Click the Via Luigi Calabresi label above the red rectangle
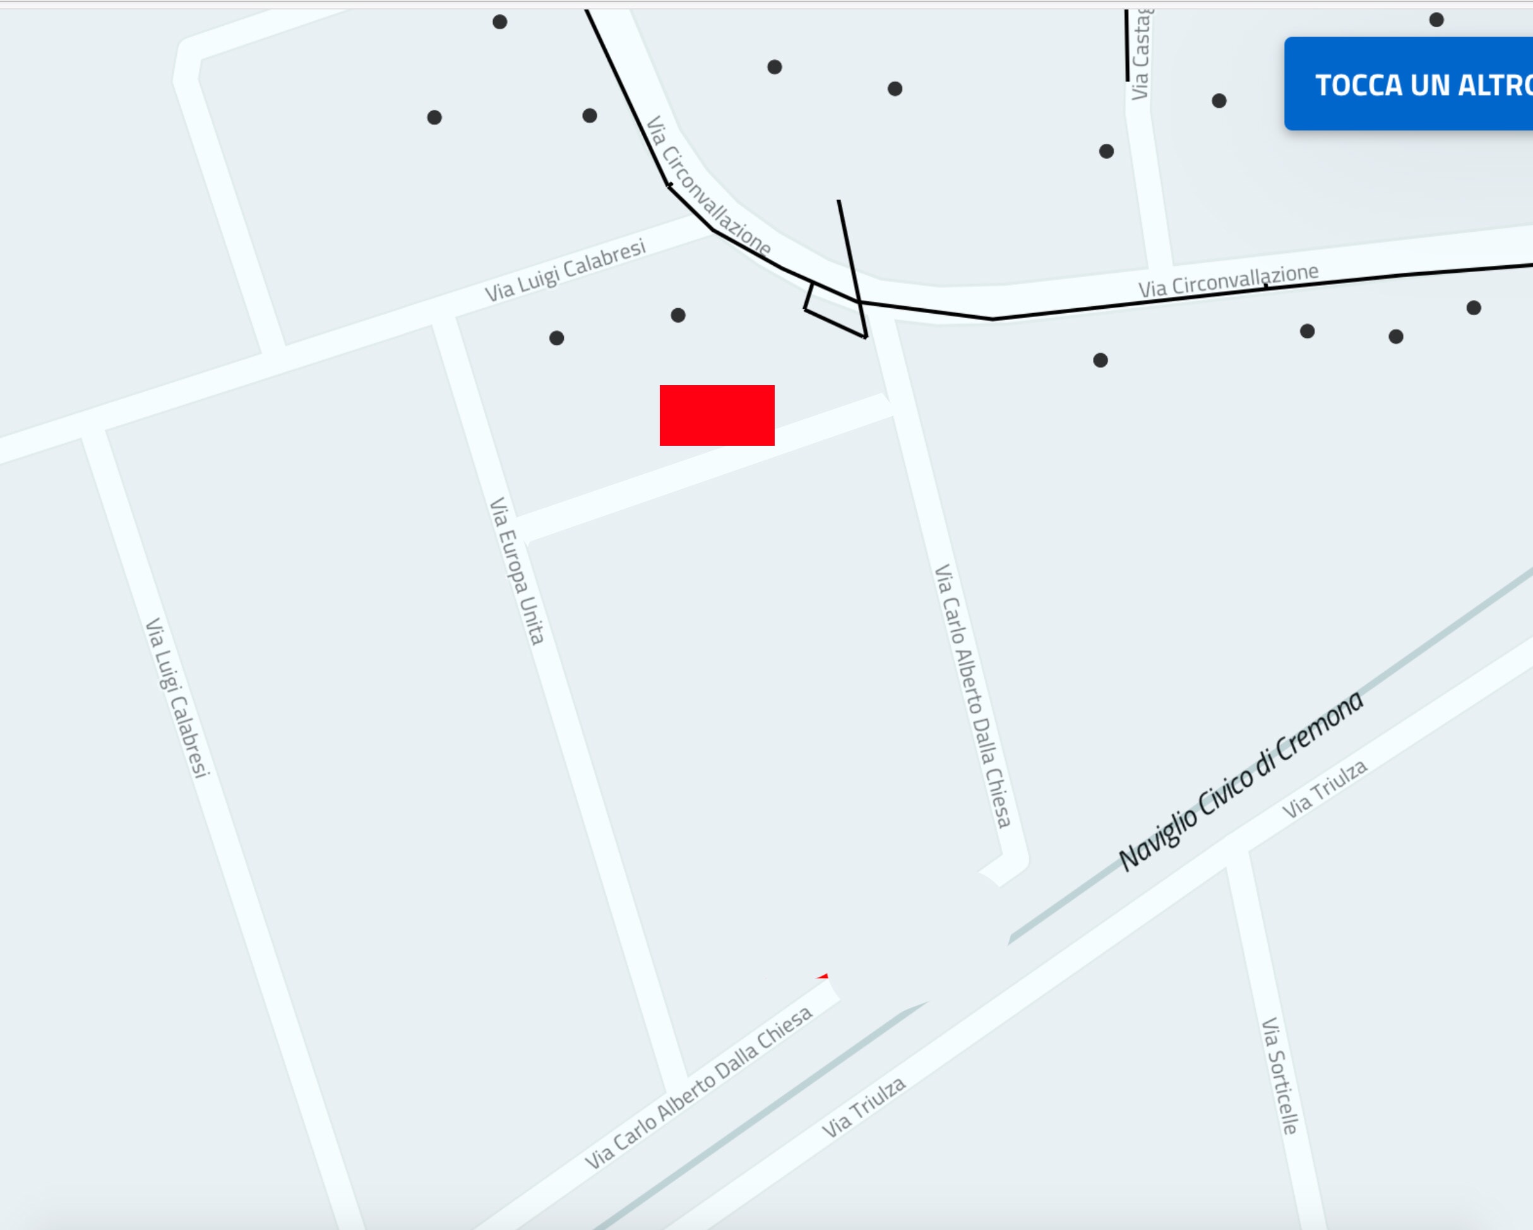Screen dimensions: 1533x1230 click(565, 271)
